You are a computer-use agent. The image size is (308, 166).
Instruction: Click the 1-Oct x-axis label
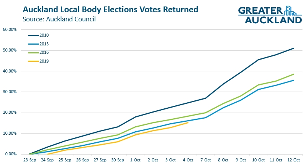[135, 160]
